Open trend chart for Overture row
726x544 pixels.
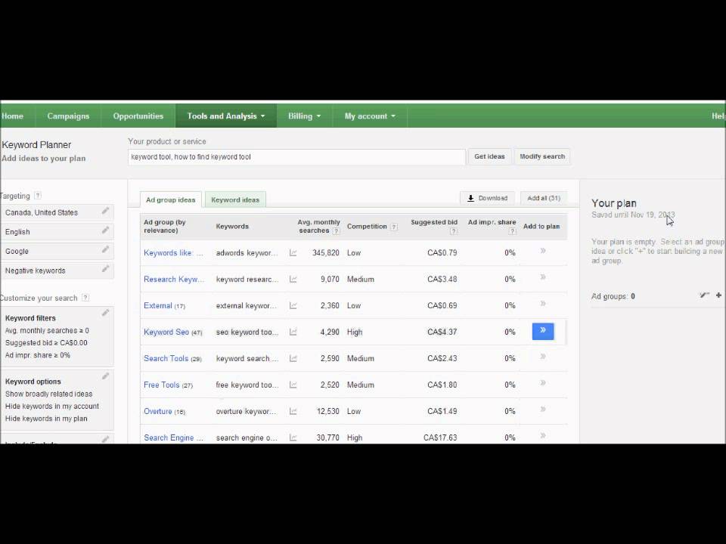coord(293,411)
